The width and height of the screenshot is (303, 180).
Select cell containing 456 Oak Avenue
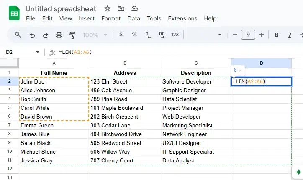coord(125,90)
